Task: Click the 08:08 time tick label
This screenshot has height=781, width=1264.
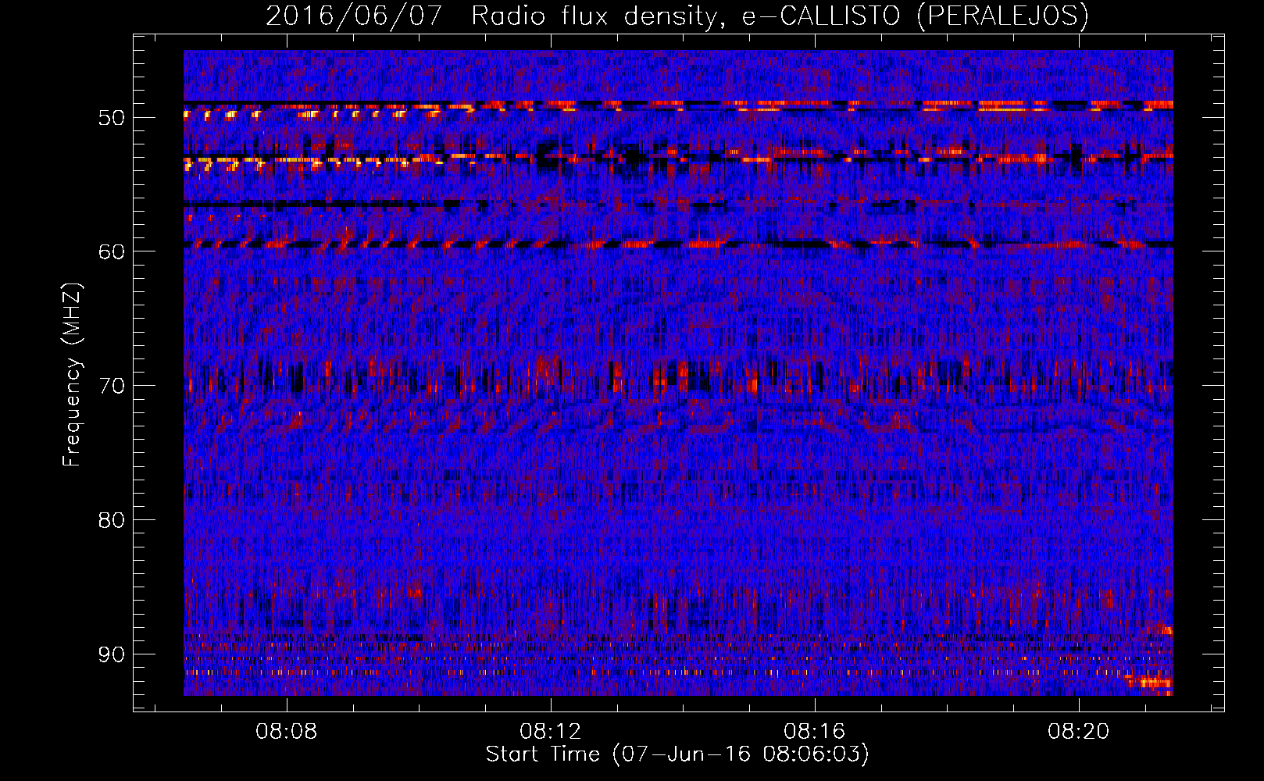Action: click(287, 731)
